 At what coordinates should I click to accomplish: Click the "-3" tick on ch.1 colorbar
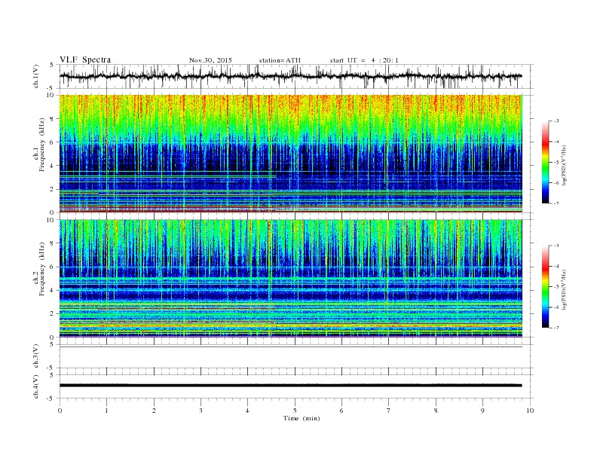(x=556, y=121)
